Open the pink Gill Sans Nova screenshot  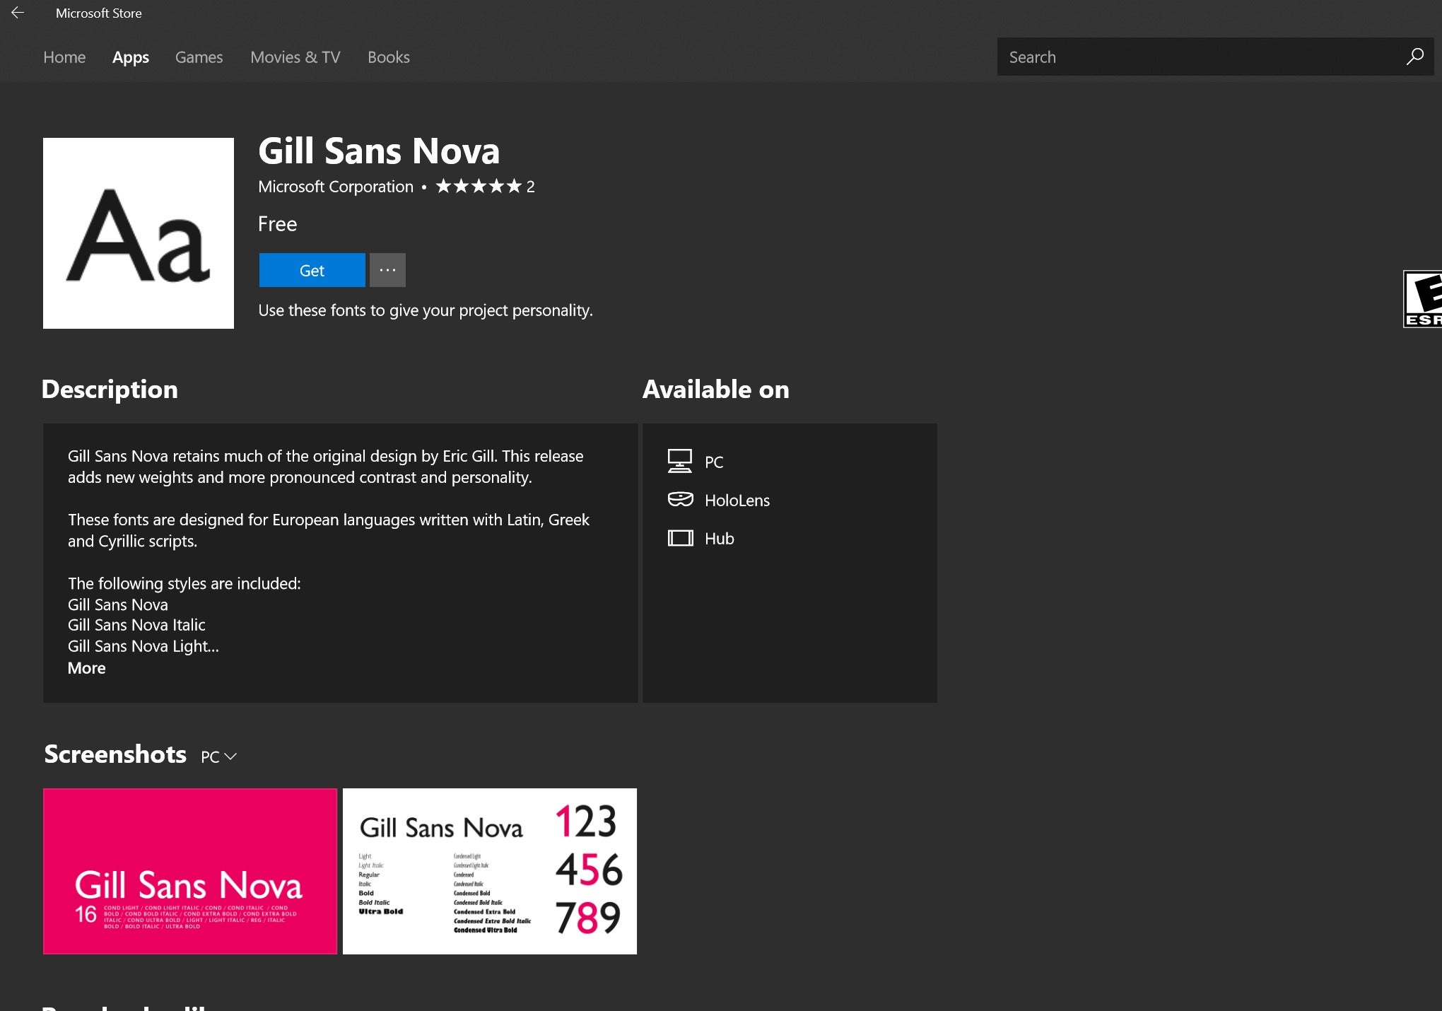(x=190, y=871)
